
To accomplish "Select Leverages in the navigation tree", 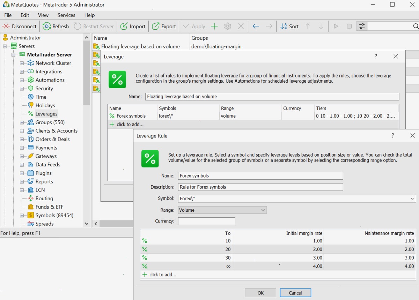I will pos(46,114).
